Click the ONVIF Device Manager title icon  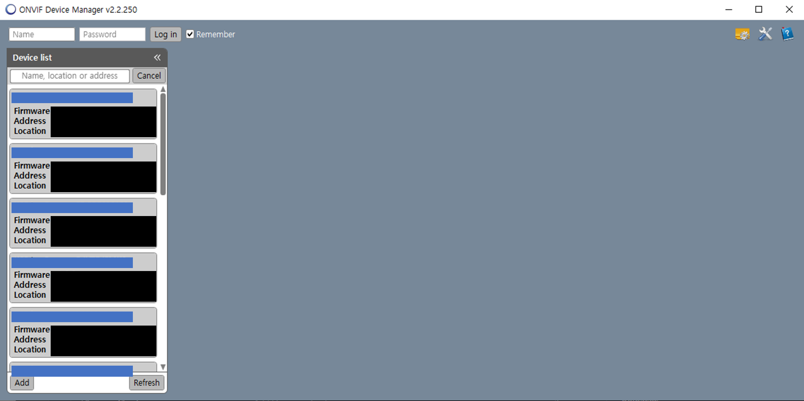click(11, 9)
